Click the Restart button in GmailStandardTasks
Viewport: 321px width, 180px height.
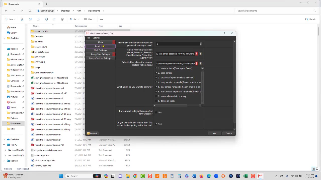click(x=92, y=133)
